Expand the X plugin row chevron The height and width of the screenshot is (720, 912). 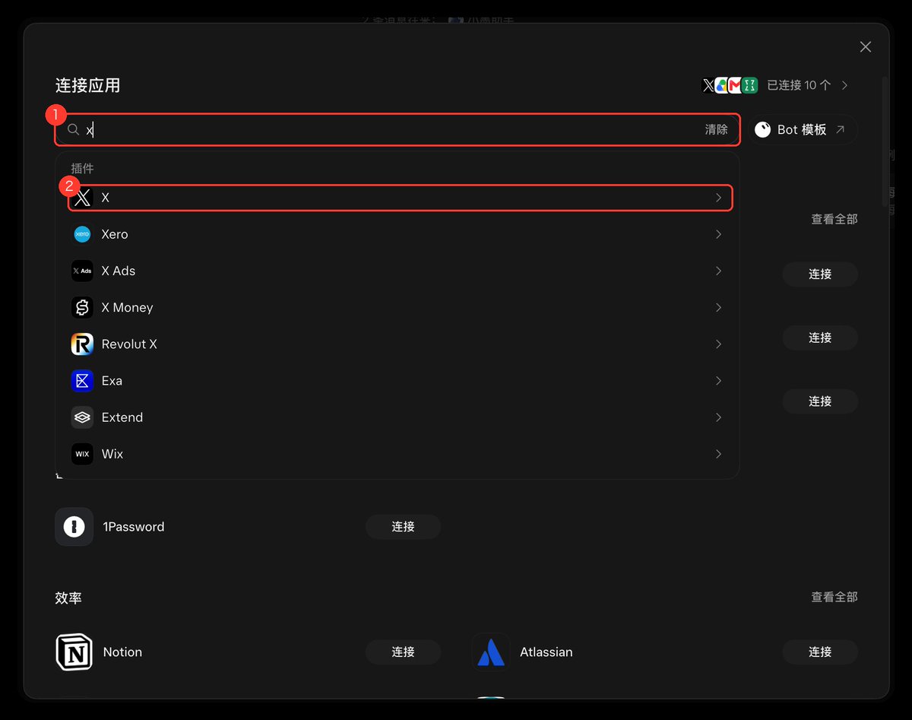[x=719, y=198]
